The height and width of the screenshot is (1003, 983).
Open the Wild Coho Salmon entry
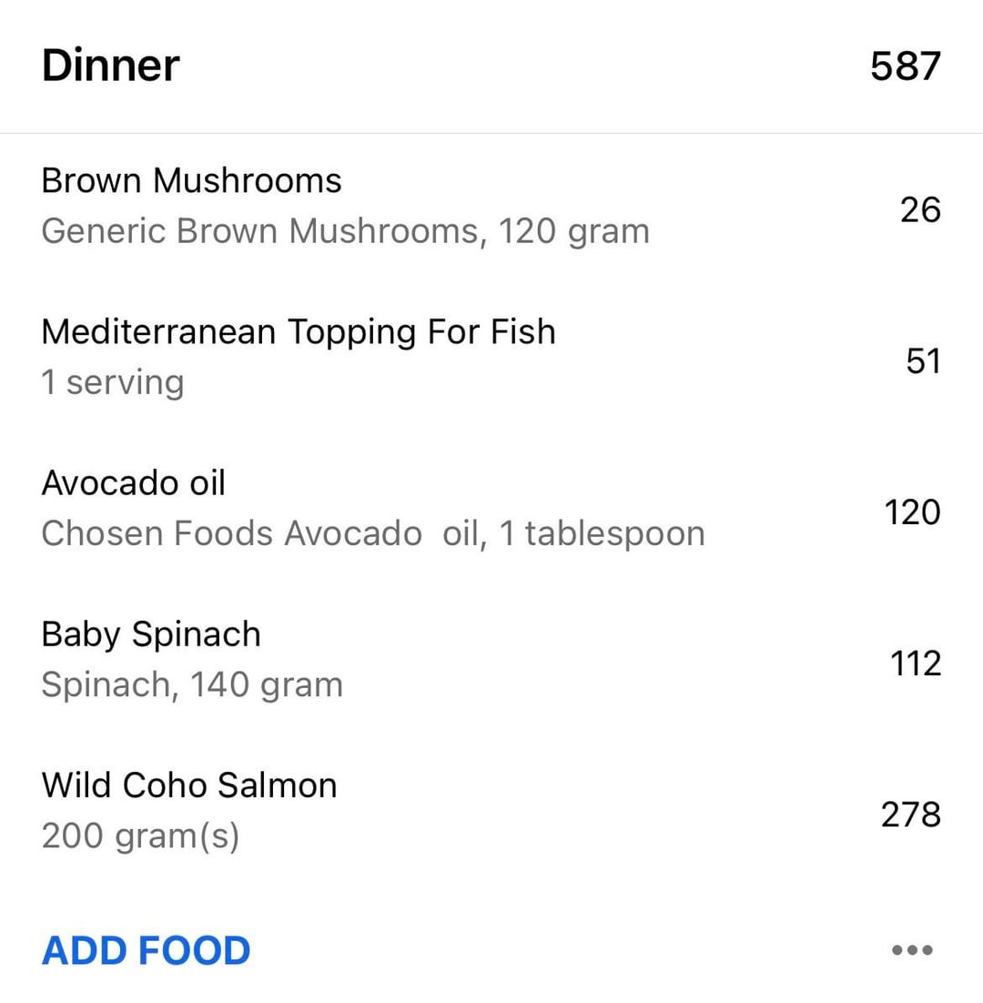(189, 785)
